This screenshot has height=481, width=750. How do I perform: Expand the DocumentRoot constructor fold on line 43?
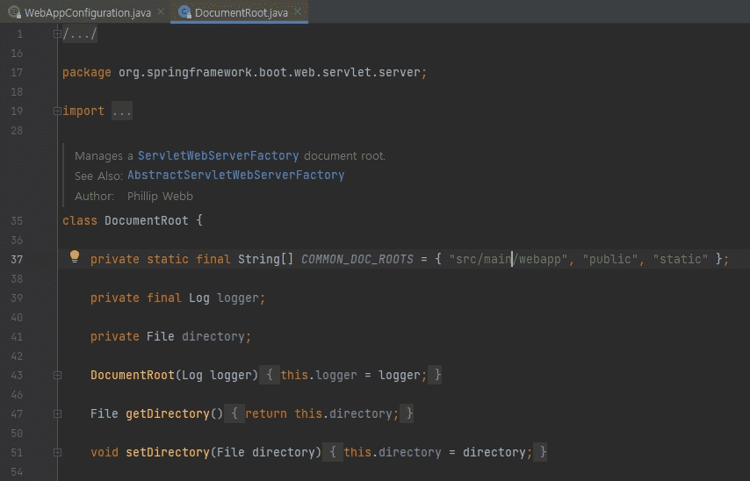pyautogui.click(x=57, y=376)
